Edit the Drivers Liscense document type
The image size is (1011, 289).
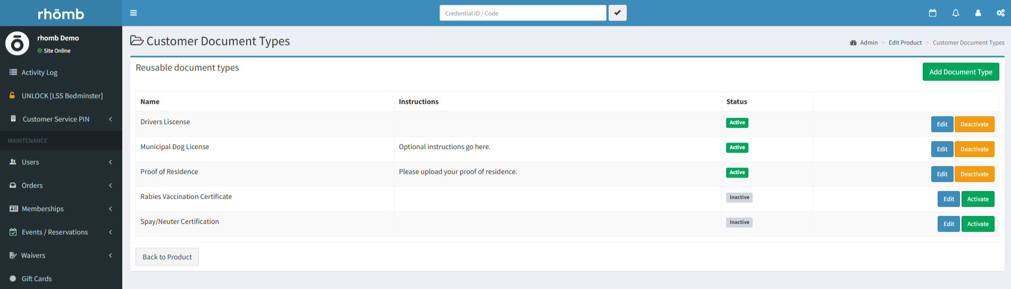tap(942, 124)
